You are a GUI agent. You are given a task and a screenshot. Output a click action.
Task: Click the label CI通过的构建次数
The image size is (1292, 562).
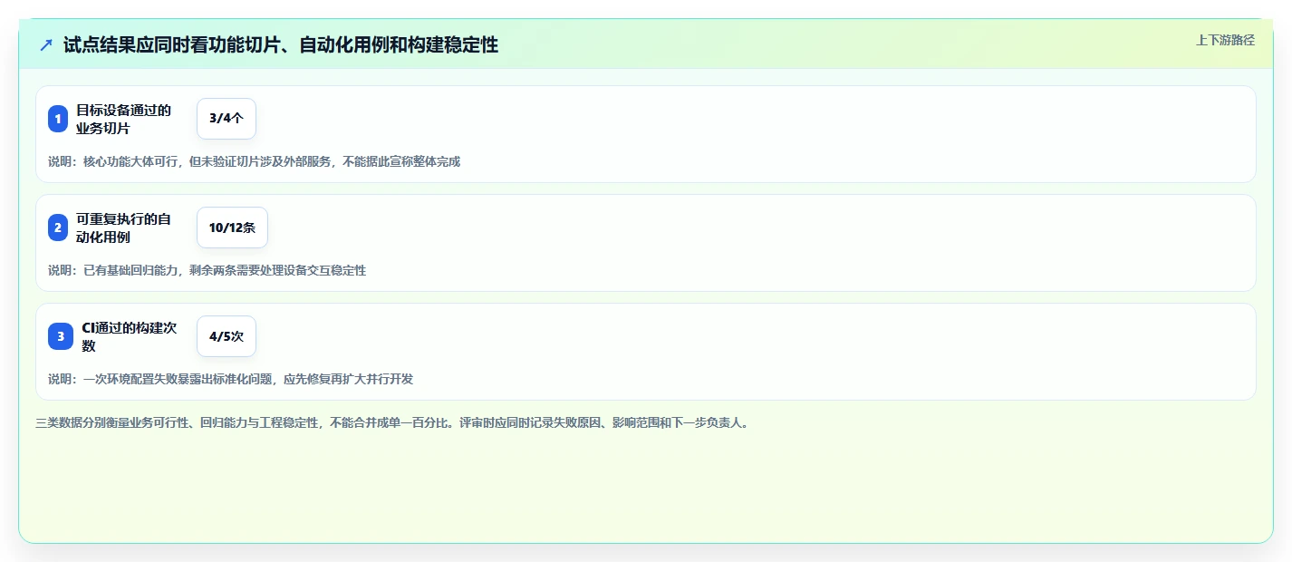(x=130, y=336)
